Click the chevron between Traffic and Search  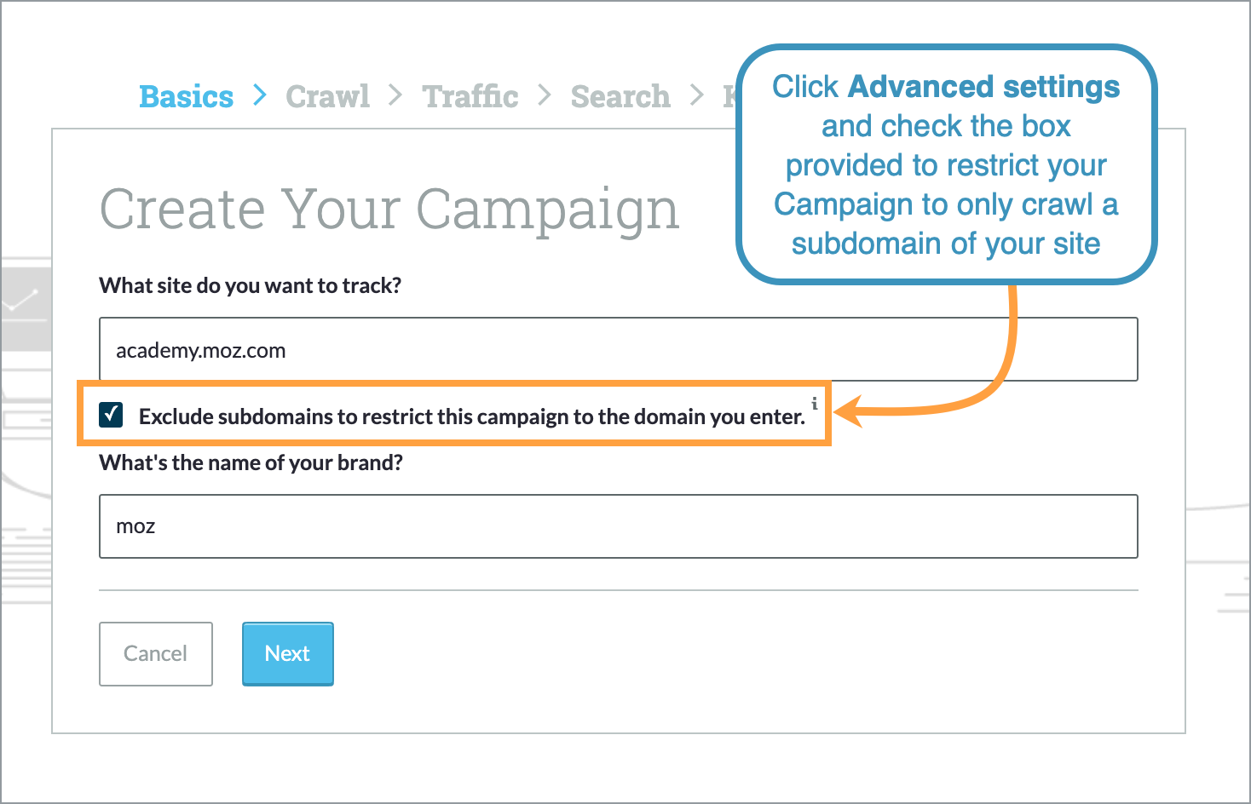[543, 96]
